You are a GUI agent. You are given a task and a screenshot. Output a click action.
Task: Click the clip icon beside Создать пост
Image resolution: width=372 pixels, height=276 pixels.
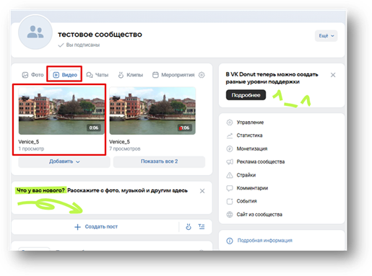click(x=189, y=227)
